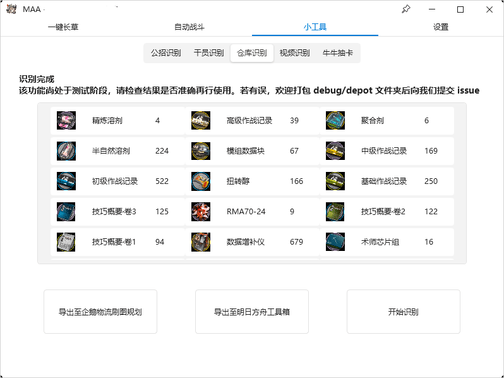
Task: Click the 数据增补仪 count 679
Action: tap(296, 242)
